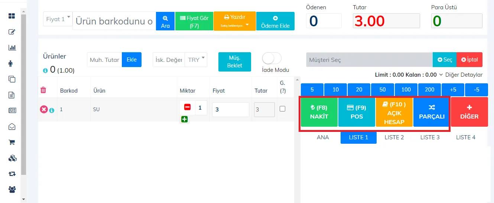Click the SU product name cell
This screenshot has height=203, width=494.
[x=97, y=109]
